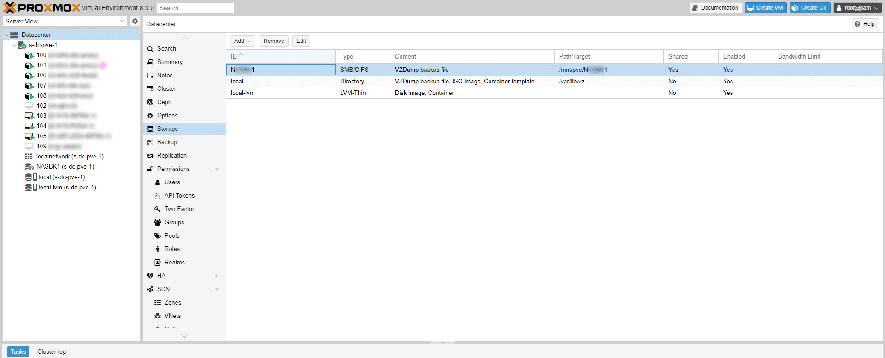The height and width of the screenshot is (358, 885).
Task: Click the Create VM button
Action: click(x=766, y=8)
